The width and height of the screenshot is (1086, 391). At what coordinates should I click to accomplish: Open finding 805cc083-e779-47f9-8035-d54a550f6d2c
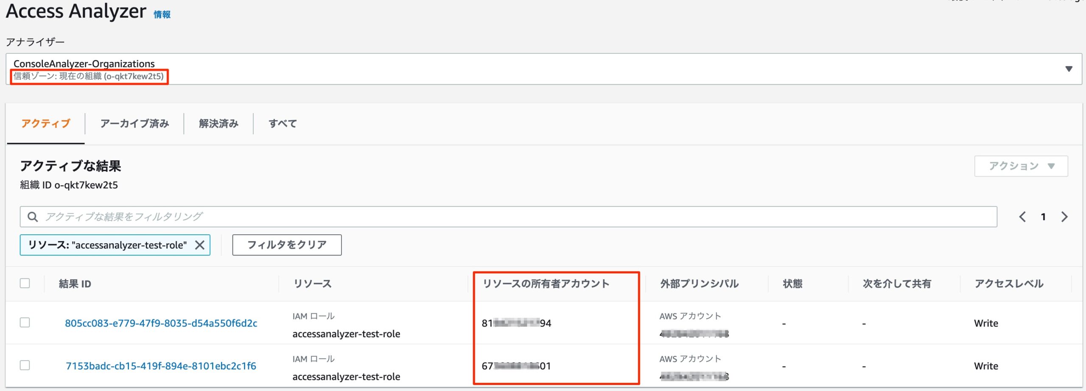[161, 323]
